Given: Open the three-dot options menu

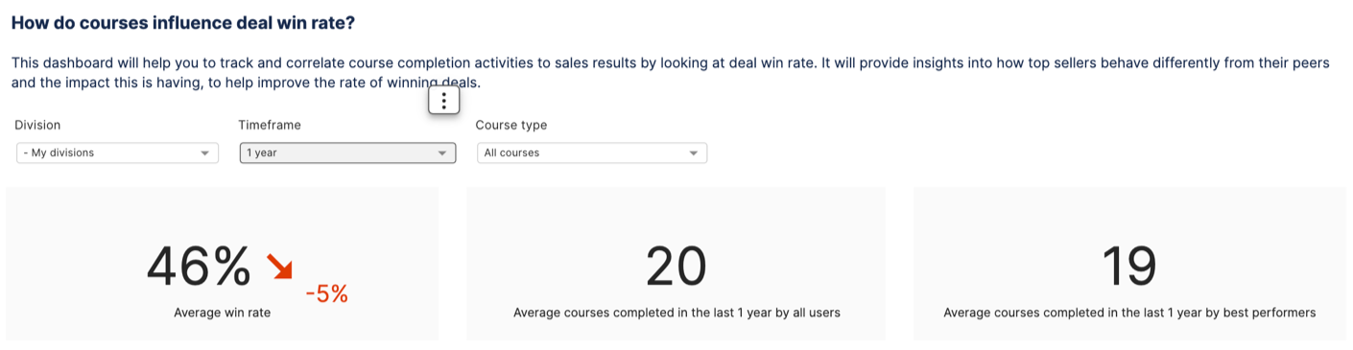Looking at the screenshot, I should click(443, 100).
